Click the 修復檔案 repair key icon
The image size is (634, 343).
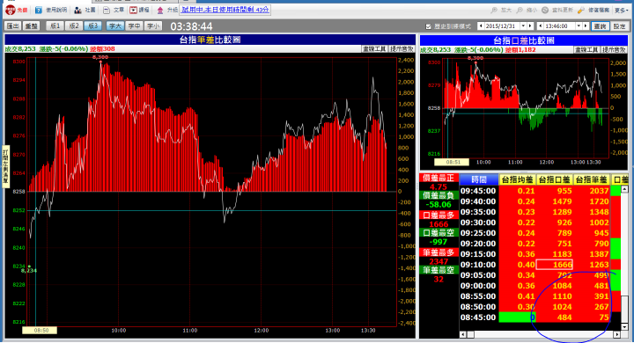580,10
